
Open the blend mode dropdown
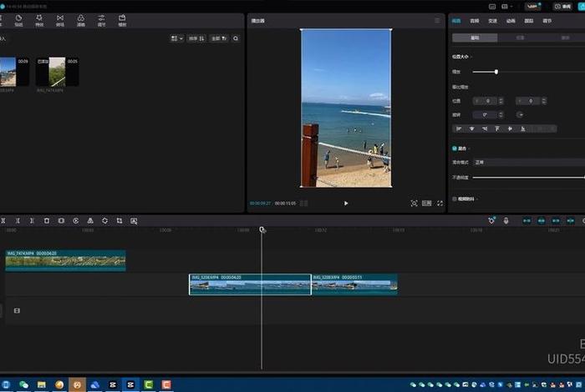pyautogui.click(x=529, y=163)
